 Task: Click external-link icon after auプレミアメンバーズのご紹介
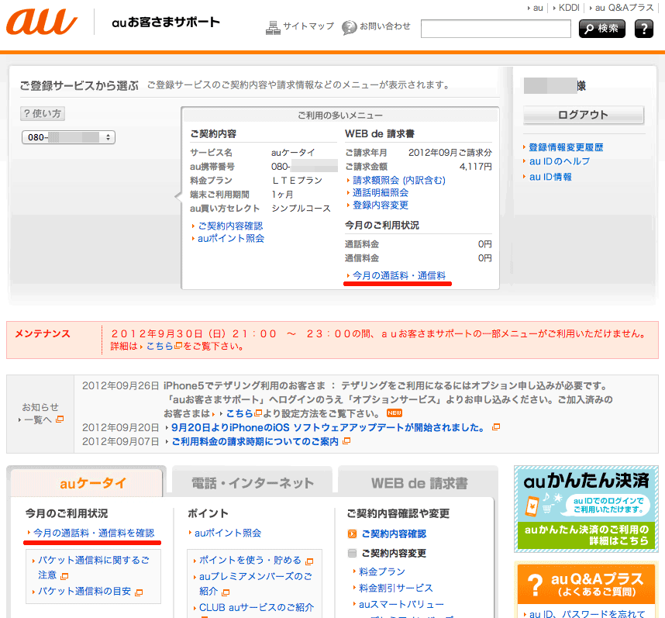226,592
